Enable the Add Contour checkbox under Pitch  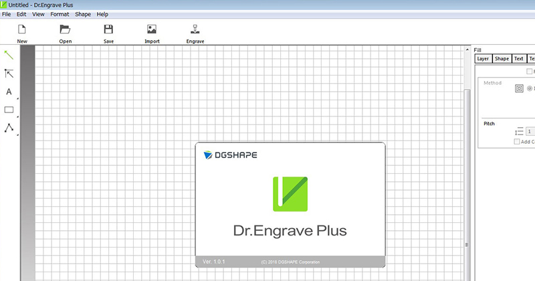[517, 142]
